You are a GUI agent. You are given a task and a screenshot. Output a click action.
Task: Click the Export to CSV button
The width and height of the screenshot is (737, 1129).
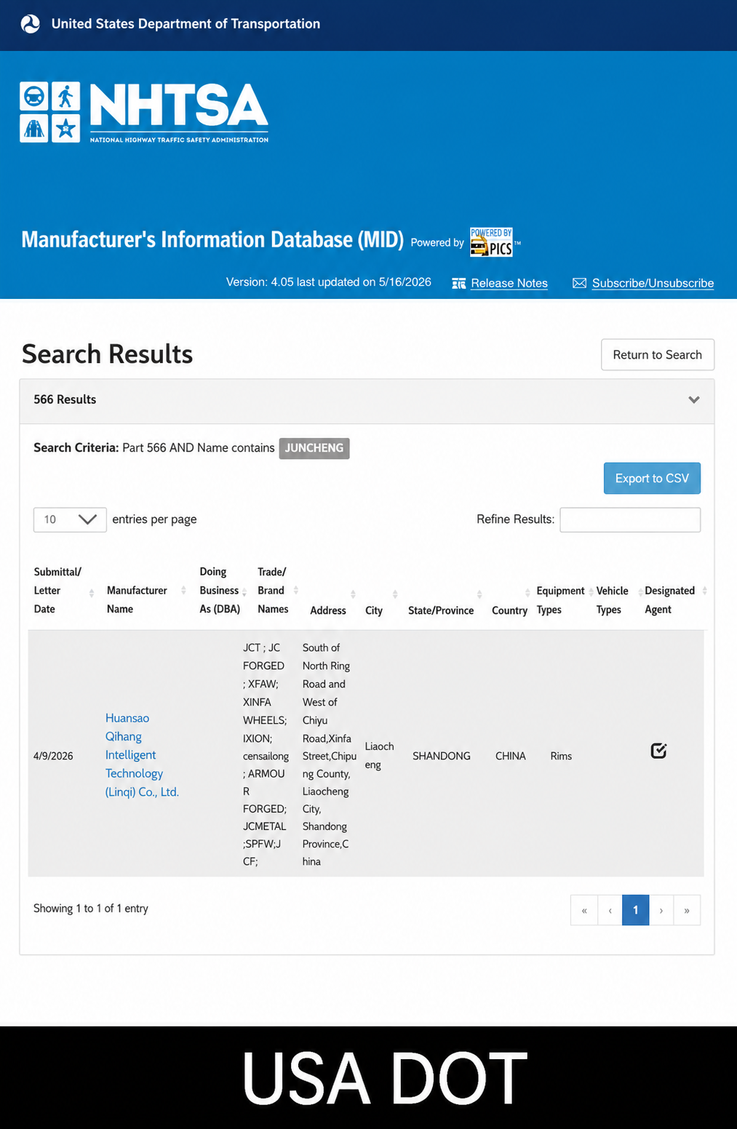click(x=652, y=479)
